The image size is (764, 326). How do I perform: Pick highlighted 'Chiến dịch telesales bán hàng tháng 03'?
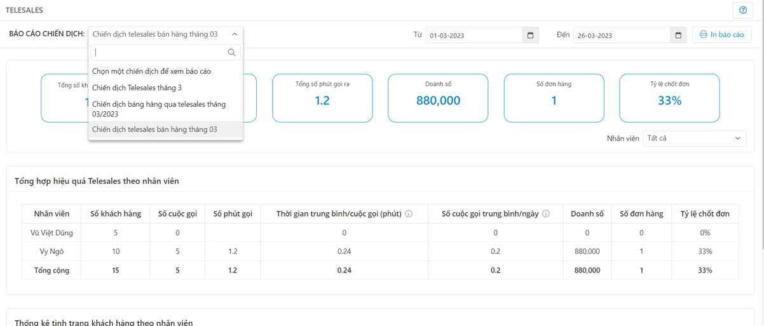pyautogui.click(x=154, y=129)
